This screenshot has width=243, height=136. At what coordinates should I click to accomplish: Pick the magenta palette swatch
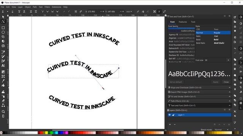pos(67,133)
